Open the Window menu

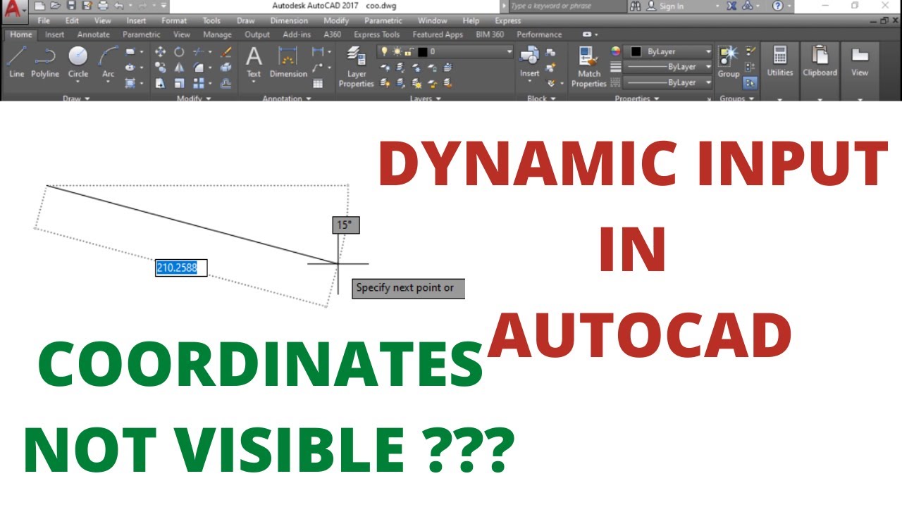(432, 21)
